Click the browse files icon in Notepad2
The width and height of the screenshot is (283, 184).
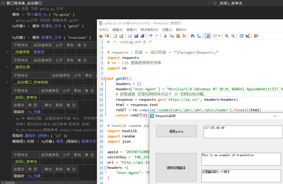[x=107, y=36]
